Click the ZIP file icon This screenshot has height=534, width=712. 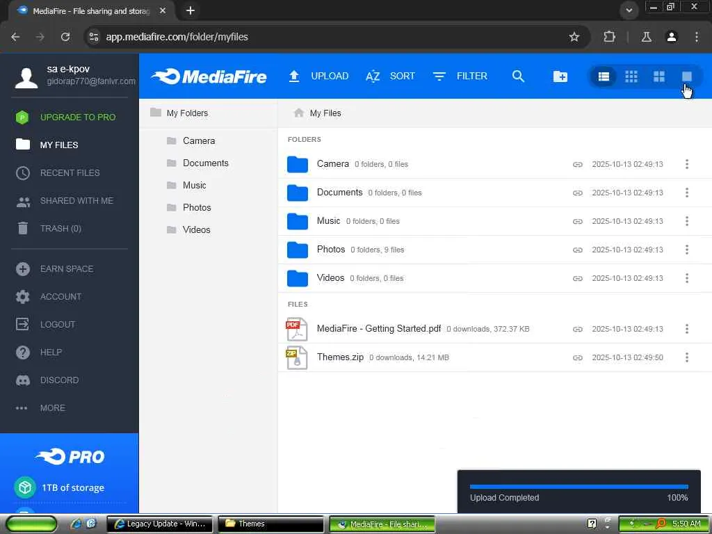(296, 358)
